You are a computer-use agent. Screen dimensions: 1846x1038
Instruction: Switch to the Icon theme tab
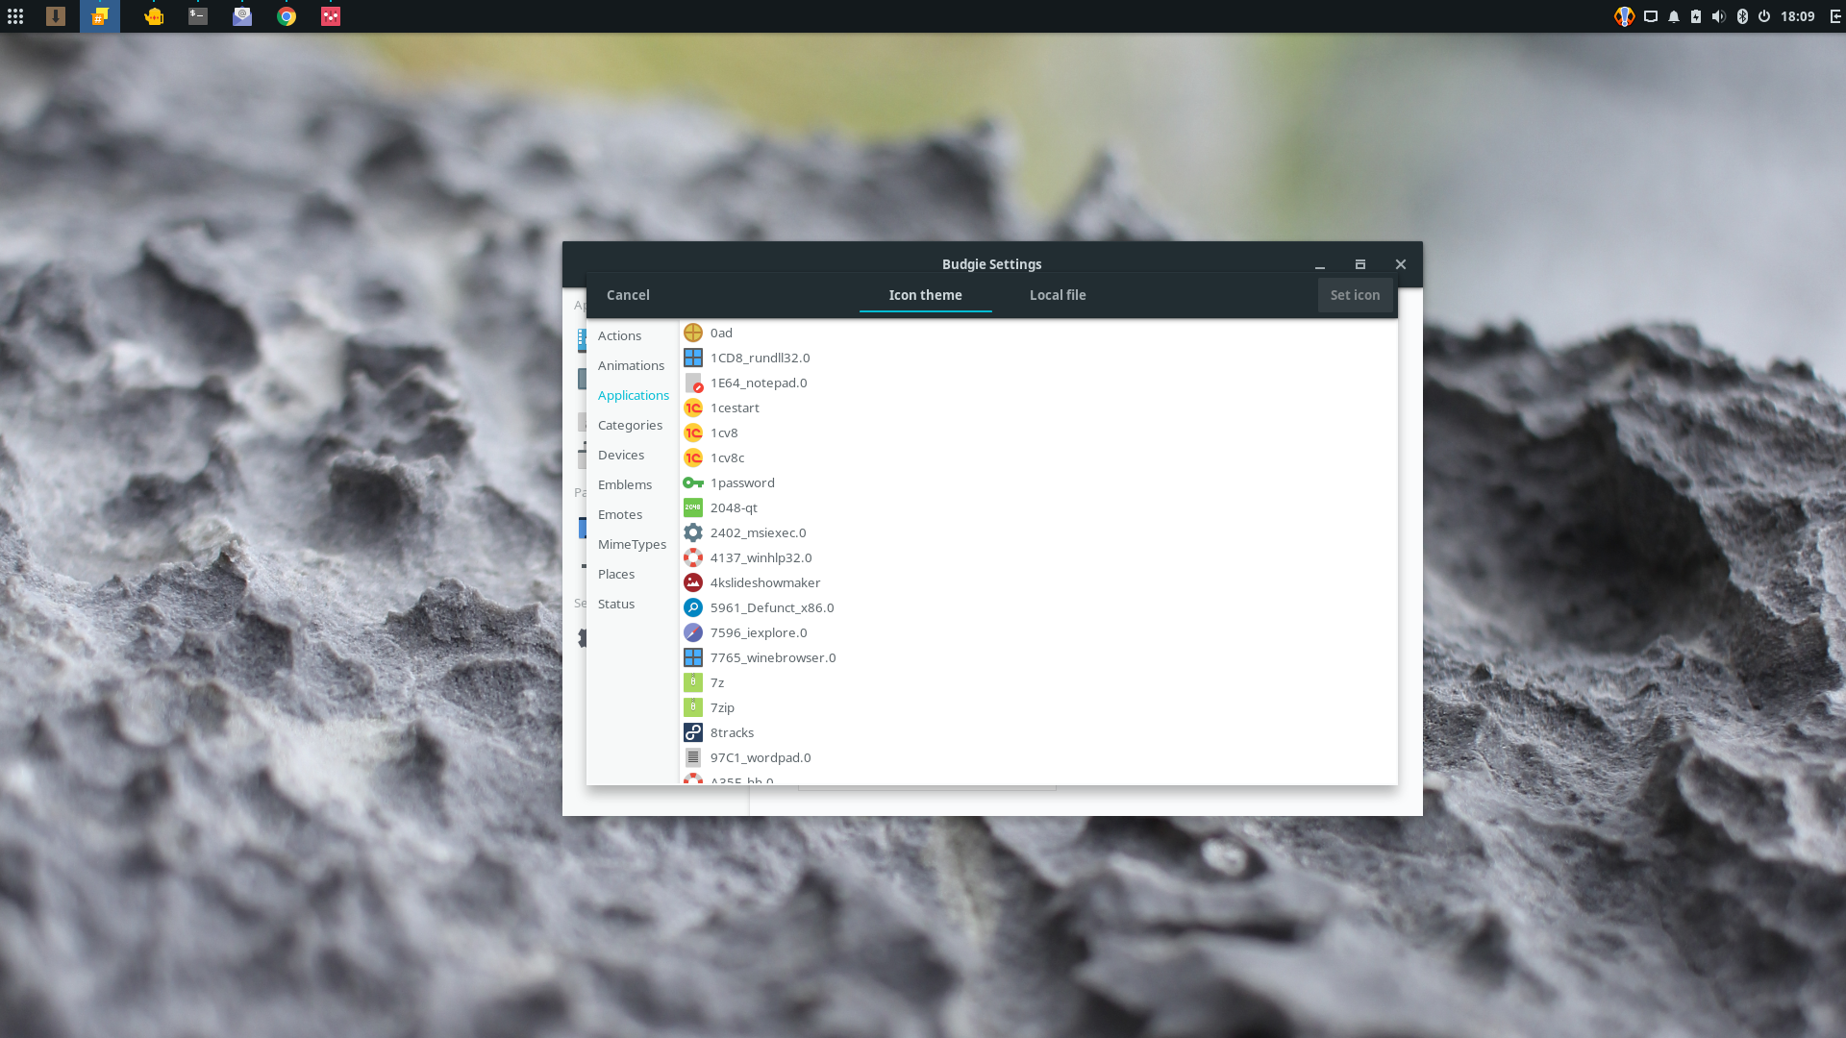point(925,295)
